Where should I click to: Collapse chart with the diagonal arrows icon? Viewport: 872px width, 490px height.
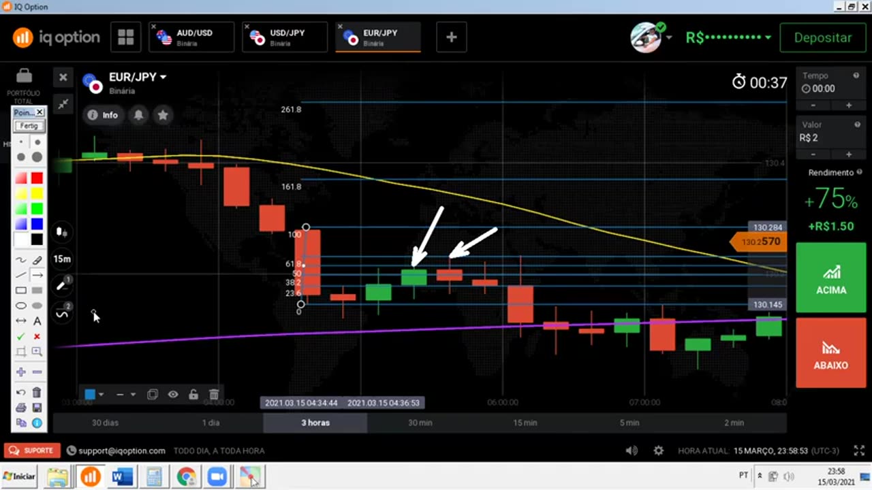coord(63,103)
